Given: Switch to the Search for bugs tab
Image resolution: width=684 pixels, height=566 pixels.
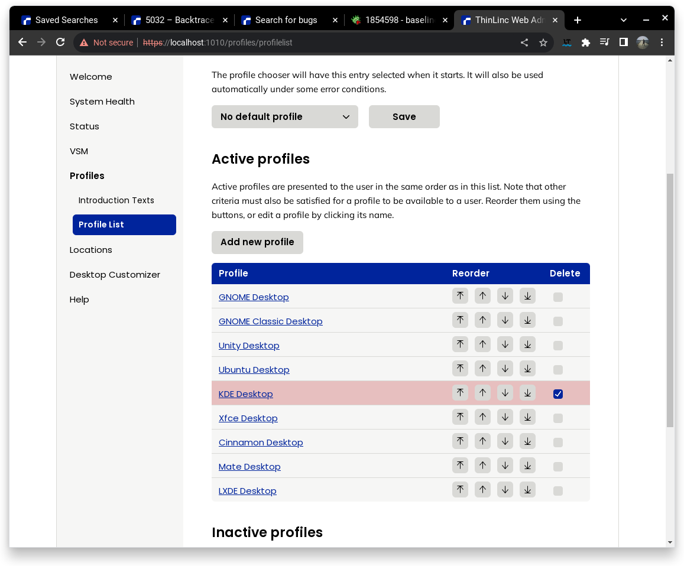Looking at the screenshot, I should (286, 20).
